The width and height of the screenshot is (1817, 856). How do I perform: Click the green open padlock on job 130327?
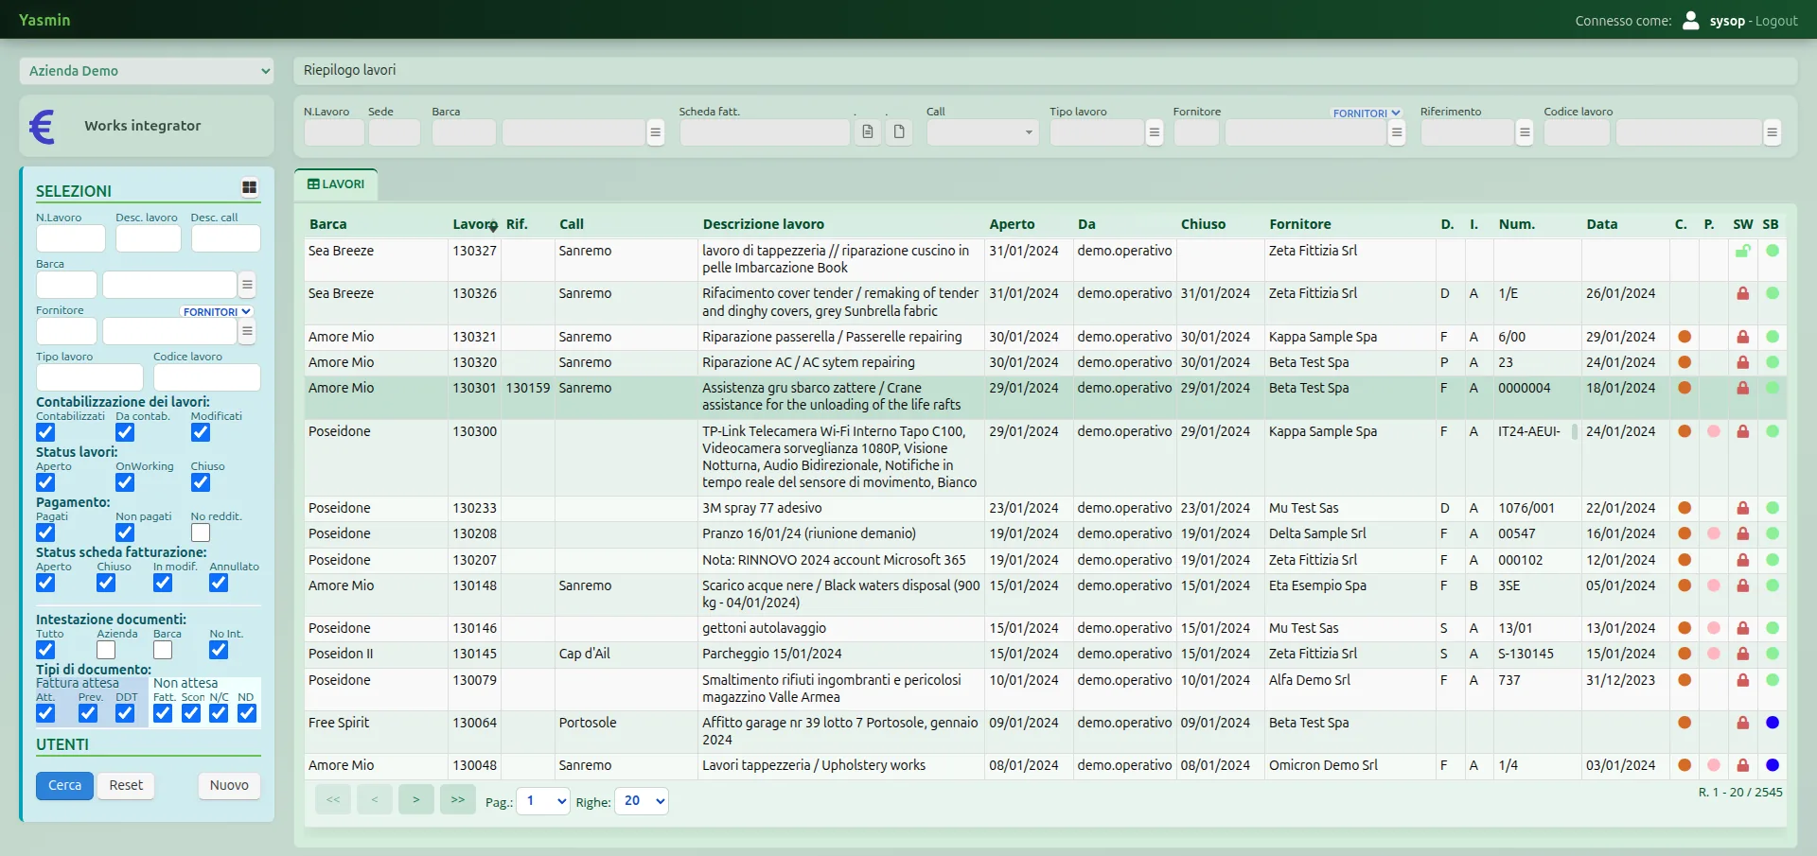[x=1742, y=251]
